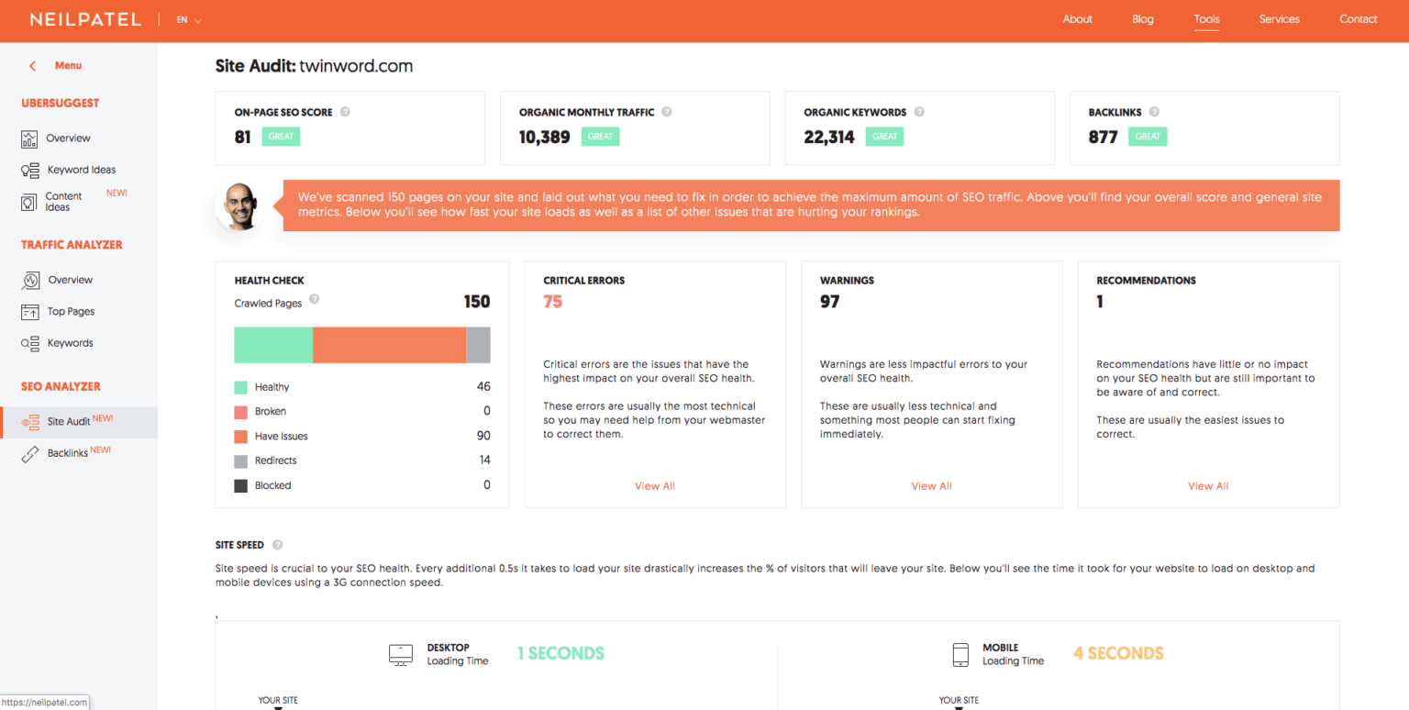Select Keyword Ideas in the sidebar
The height and width of the screenshot is (710, 1409).
(x=82, y=170)
